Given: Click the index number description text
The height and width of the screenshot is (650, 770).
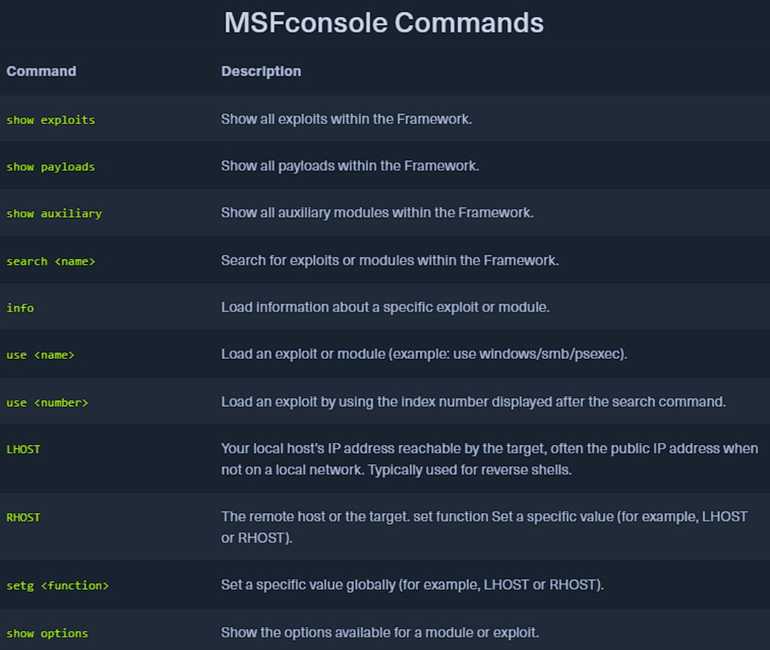Looking at the screenshot, I should tap(473, 402).
